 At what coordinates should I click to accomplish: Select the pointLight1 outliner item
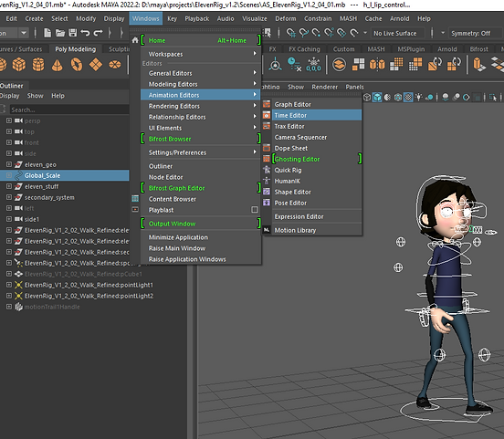(89, 285)
